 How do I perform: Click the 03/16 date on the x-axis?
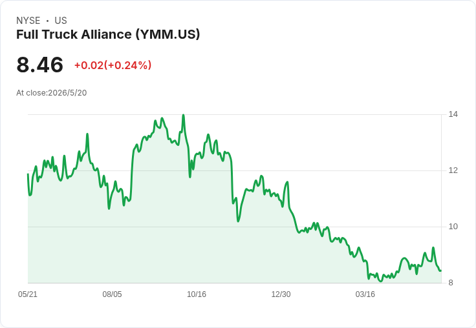[365, 294]
